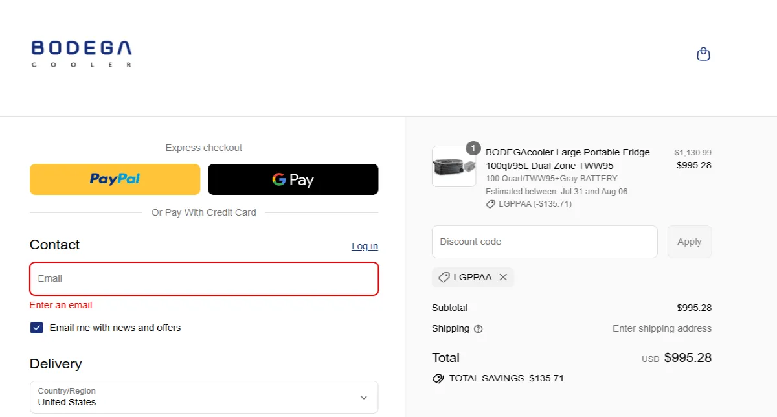Apply the discount code

[x=689, y=242]
